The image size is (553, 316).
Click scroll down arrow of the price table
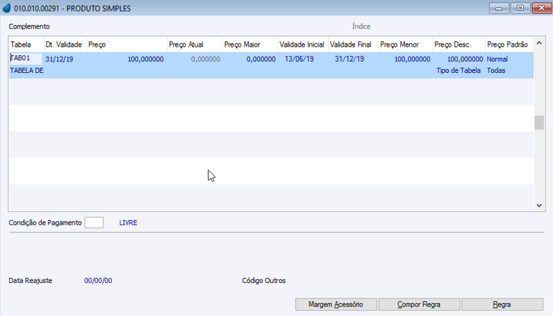(x=539, y=205)
